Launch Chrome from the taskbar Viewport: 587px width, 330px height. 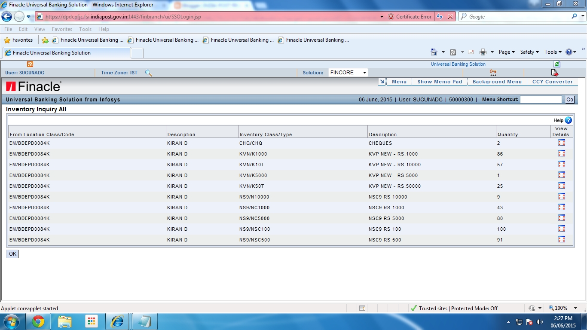pos(38,321)
